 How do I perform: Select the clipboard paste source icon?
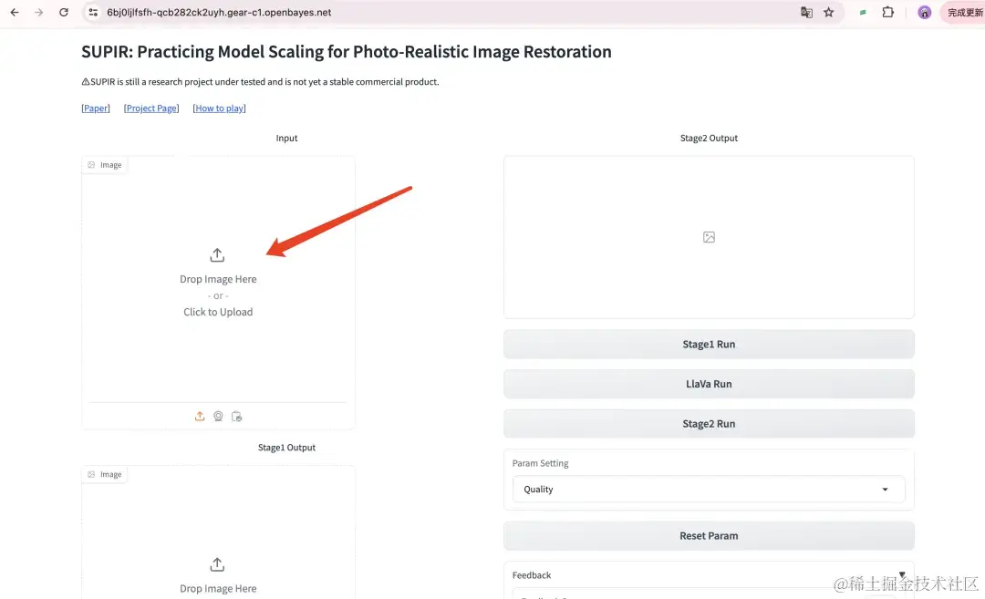click(237, 417)
